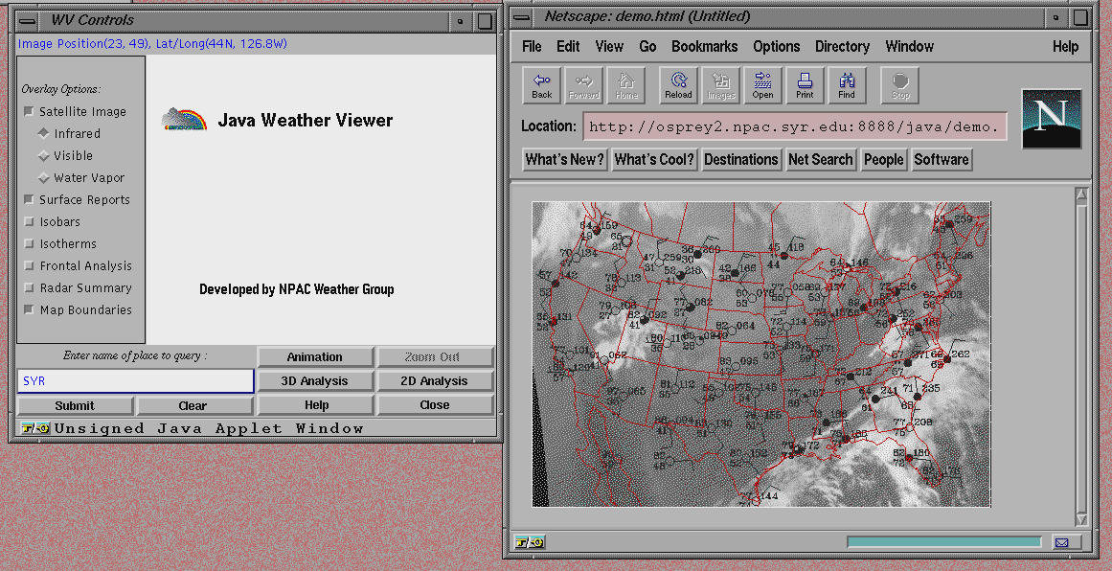
Task: Click the Java Weather Viewer rainbow logo
Action: pos(185,119)
